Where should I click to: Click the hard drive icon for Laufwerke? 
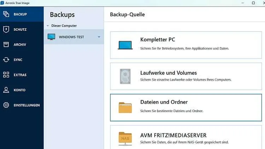(125, 76)
